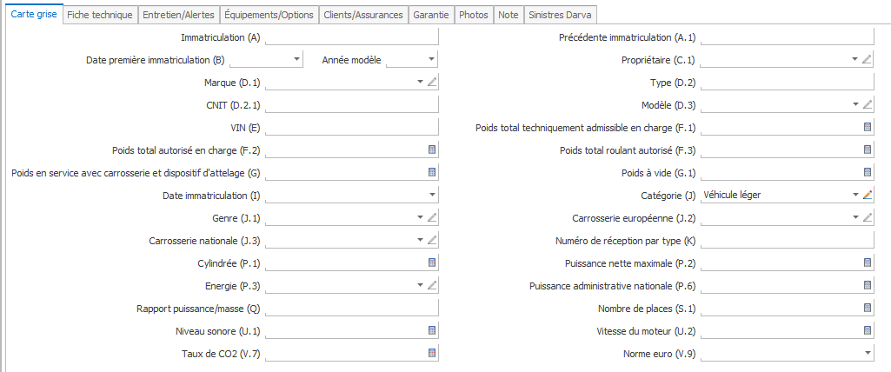Open calculator icon in Cylindrée (P.1) field

coord(432,262)
